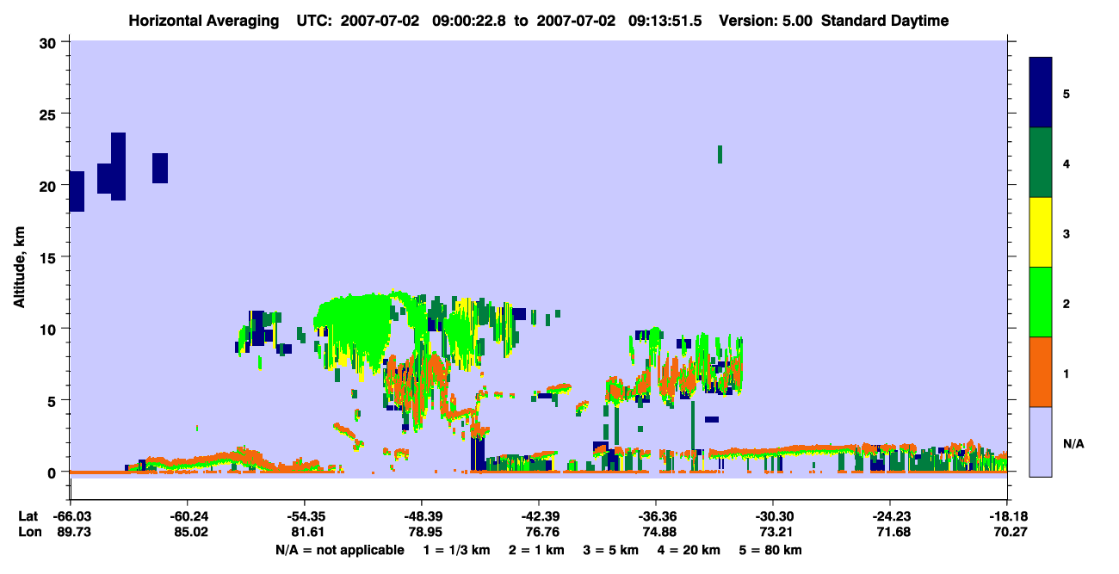Click the '3 = 5 km' legend text
Screen dimensions: 1119x574
[612, 550]
